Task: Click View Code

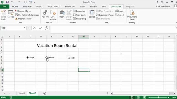Action: point(79,15)
